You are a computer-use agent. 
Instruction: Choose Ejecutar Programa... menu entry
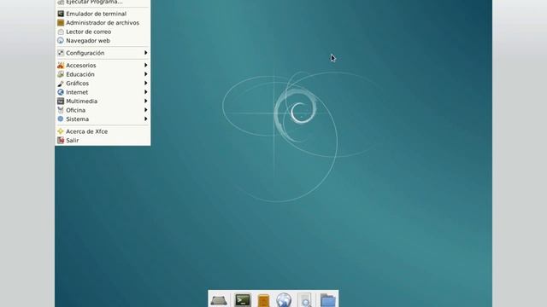(x=103, y=2)
